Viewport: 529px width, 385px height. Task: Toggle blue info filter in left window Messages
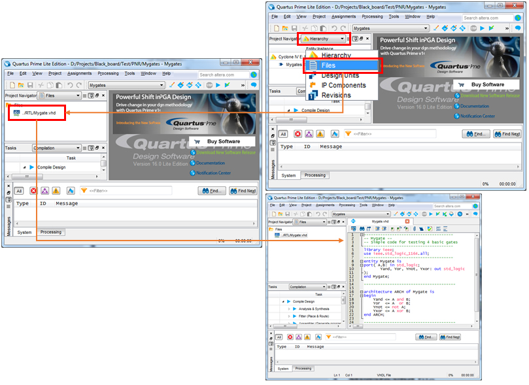click(x=70, y=191)
